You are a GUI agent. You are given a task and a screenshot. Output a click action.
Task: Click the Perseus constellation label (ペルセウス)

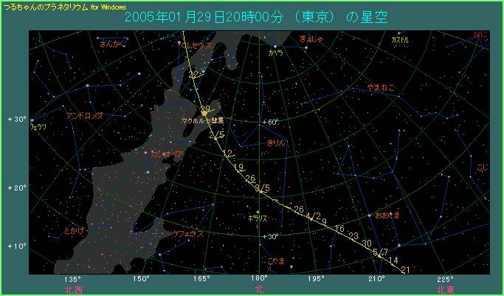click(198, 44)
